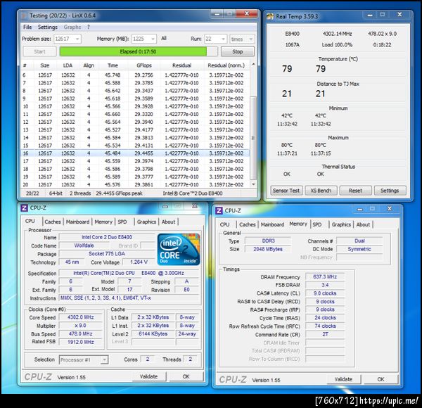
Task: Click the scroll down arrow in LinX results
Action: [253, 184]
